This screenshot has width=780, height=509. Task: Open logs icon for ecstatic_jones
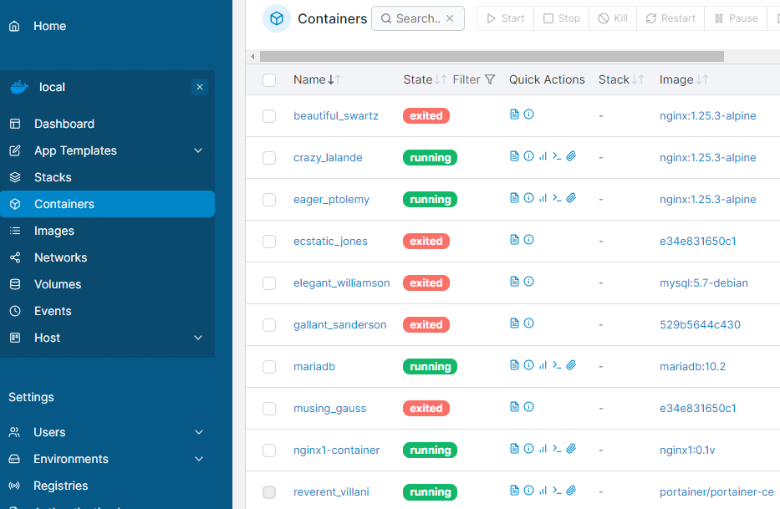coord(514,240)
